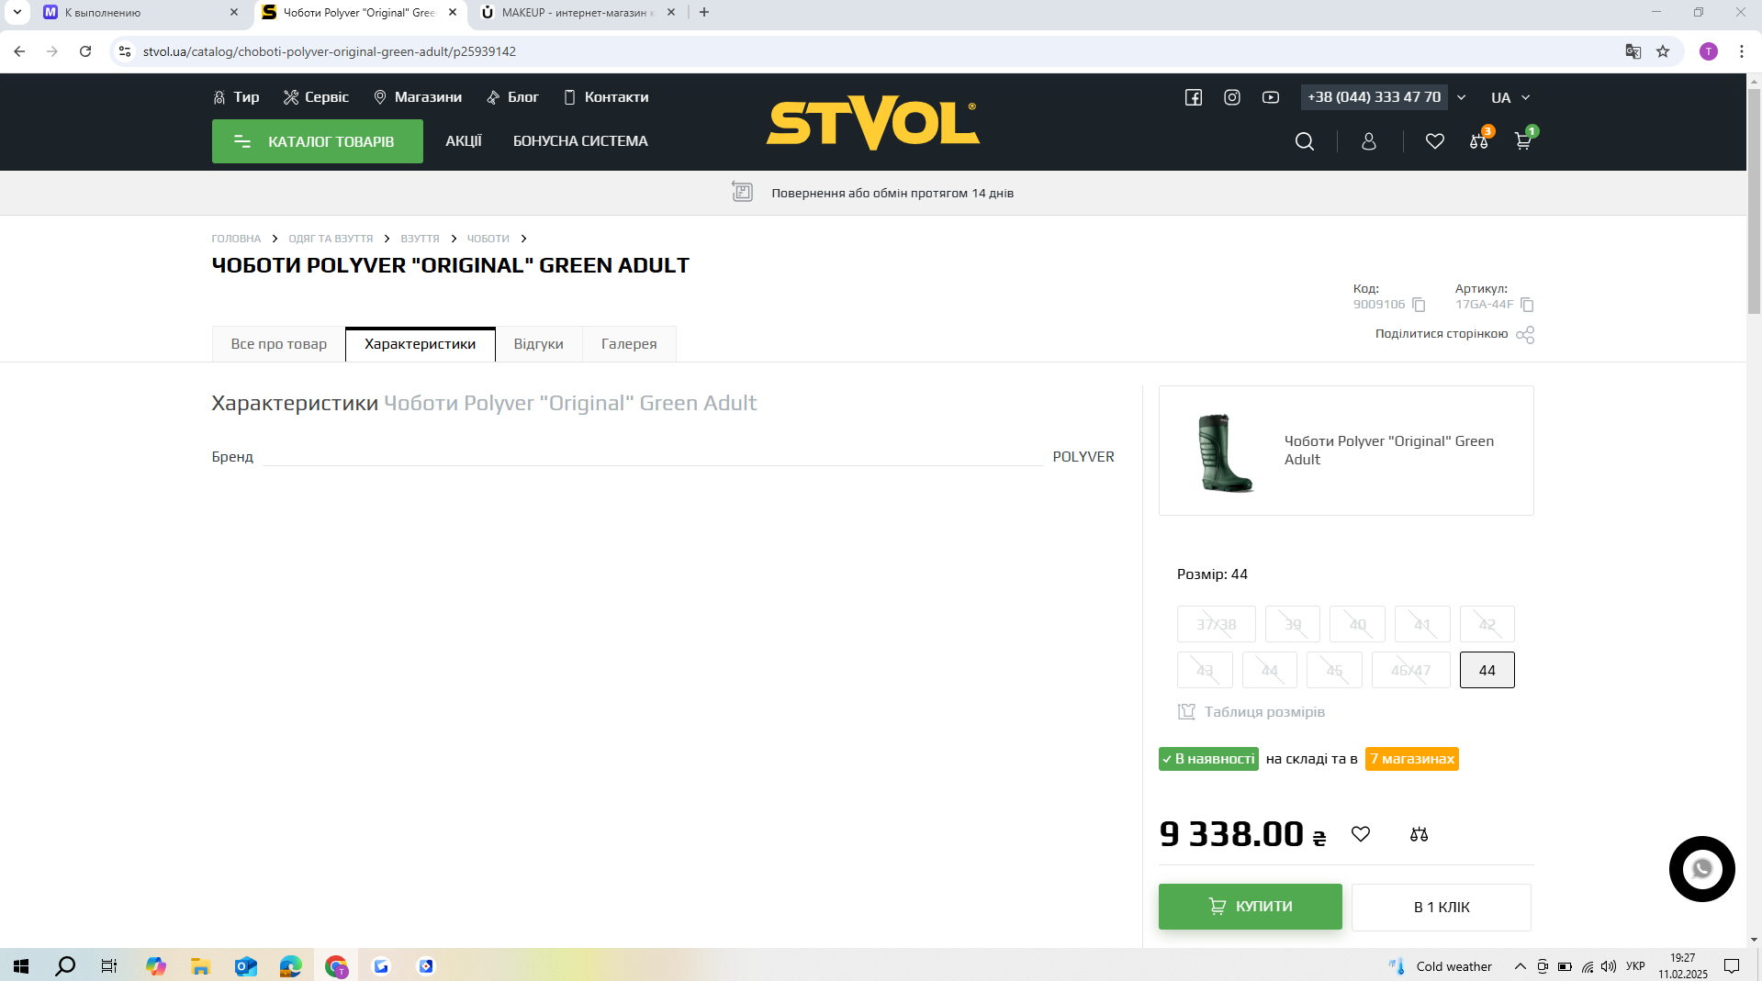Open the comparison scales icon in header
The image size is (1762, 981).
(x=1479, y=141)
